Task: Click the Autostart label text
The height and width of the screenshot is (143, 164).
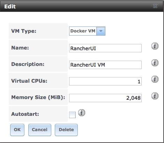Action: tap(25, 114)
